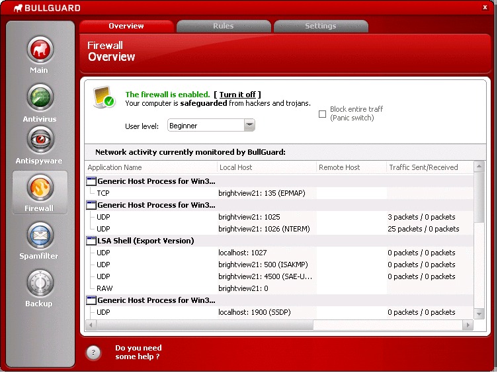Sort by Remote Host column header
This screenshot has height=373, width=498.
(x=351, y=167)
